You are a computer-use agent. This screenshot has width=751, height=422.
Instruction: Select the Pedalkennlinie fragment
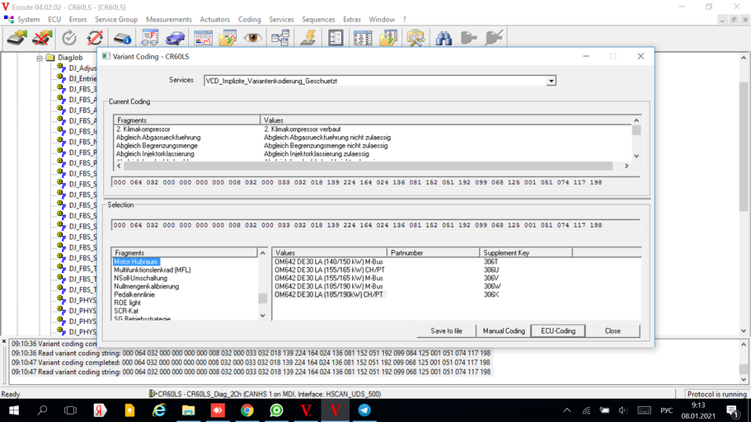pos(134,294)
